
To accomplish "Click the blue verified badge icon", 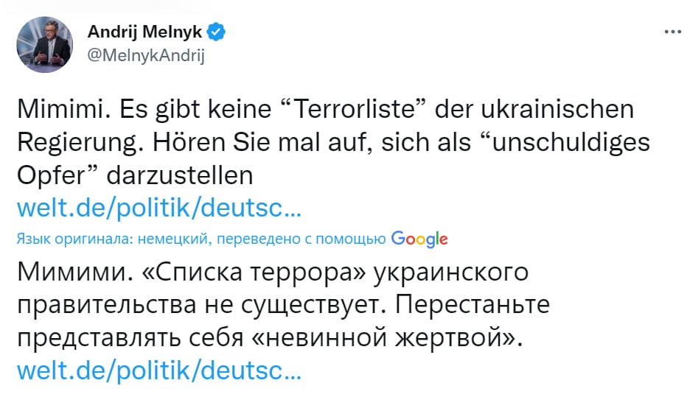I will (x=217, y=32).
